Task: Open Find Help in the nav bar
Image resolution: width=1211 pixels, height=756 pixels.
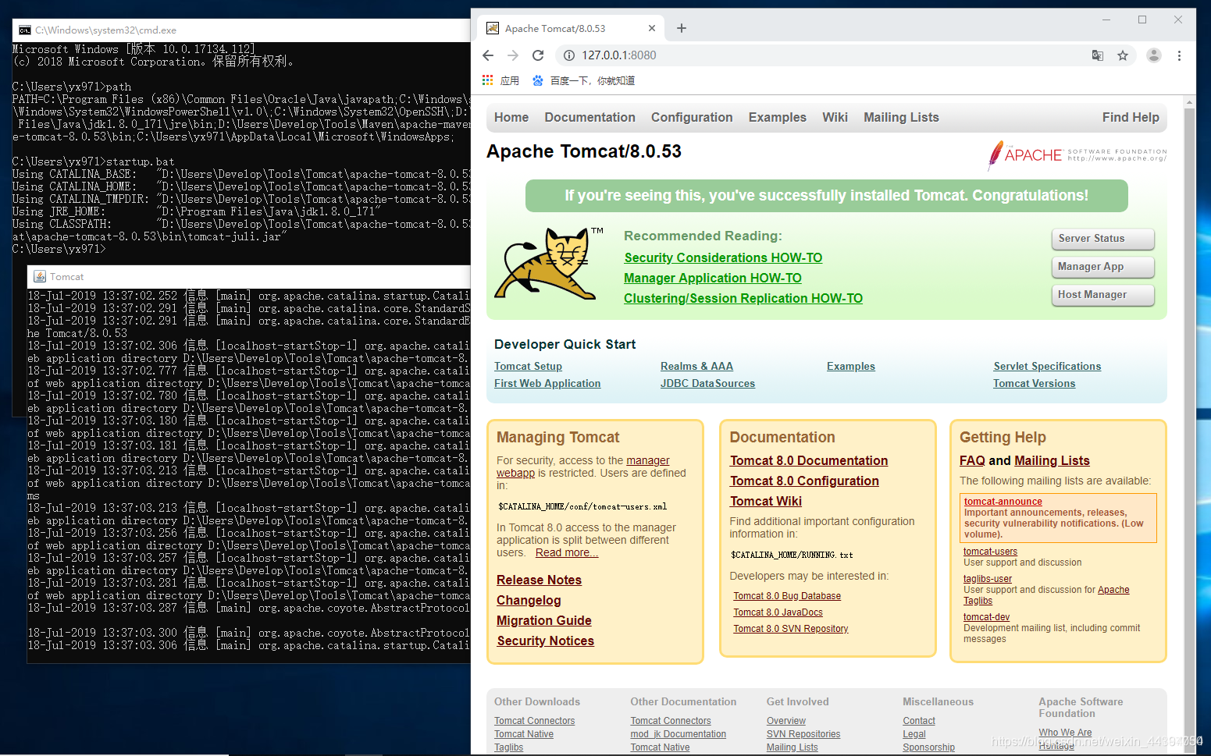Action: 1131,117
